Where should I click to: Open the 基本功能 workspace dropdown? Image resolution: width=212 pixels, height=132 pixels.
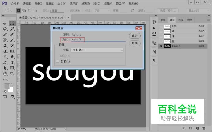pyautogui.click(x=198, y=11)
